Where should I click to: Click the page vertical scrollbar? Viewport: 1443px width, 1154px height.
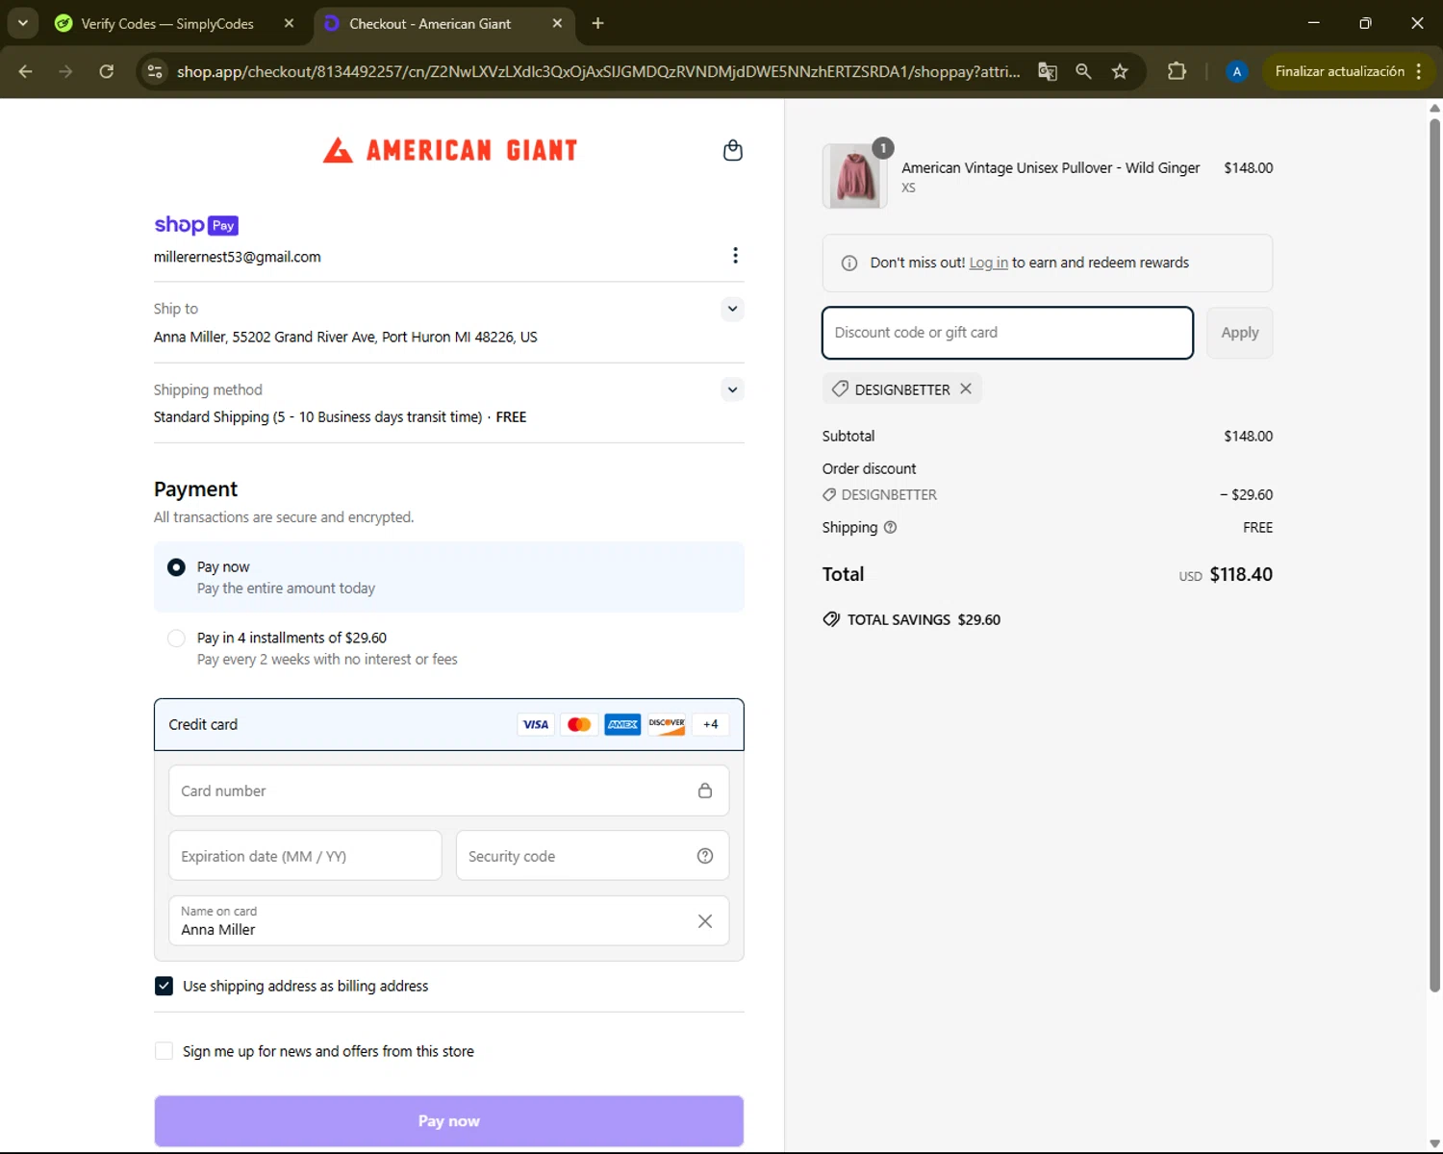click(1434, 554)
